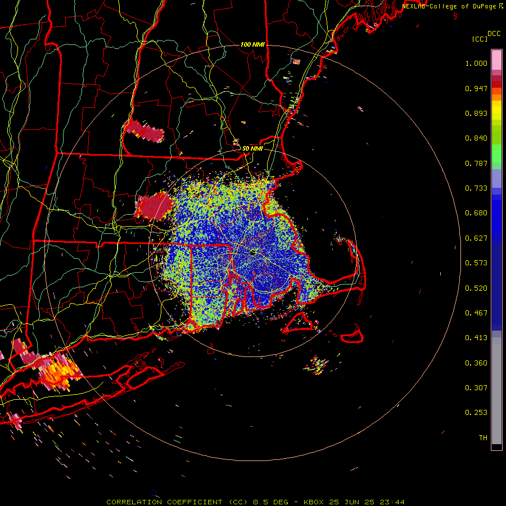This screenshot has width=506, height=506.
Task: Pick the bright blue swatch beside 0.680
Action: pos(496,216)
